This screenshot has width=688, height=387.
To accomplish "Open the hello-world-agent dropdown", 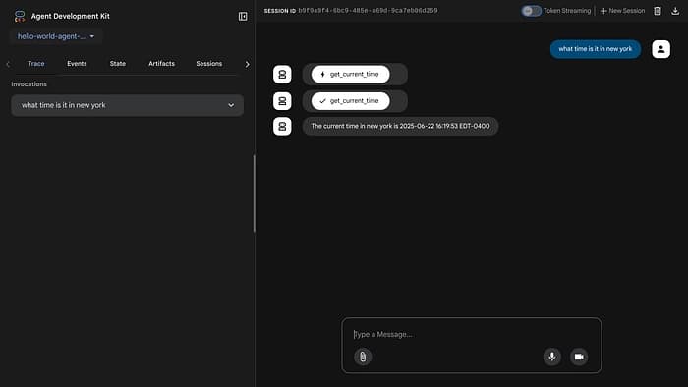I will tap(56, 36).
